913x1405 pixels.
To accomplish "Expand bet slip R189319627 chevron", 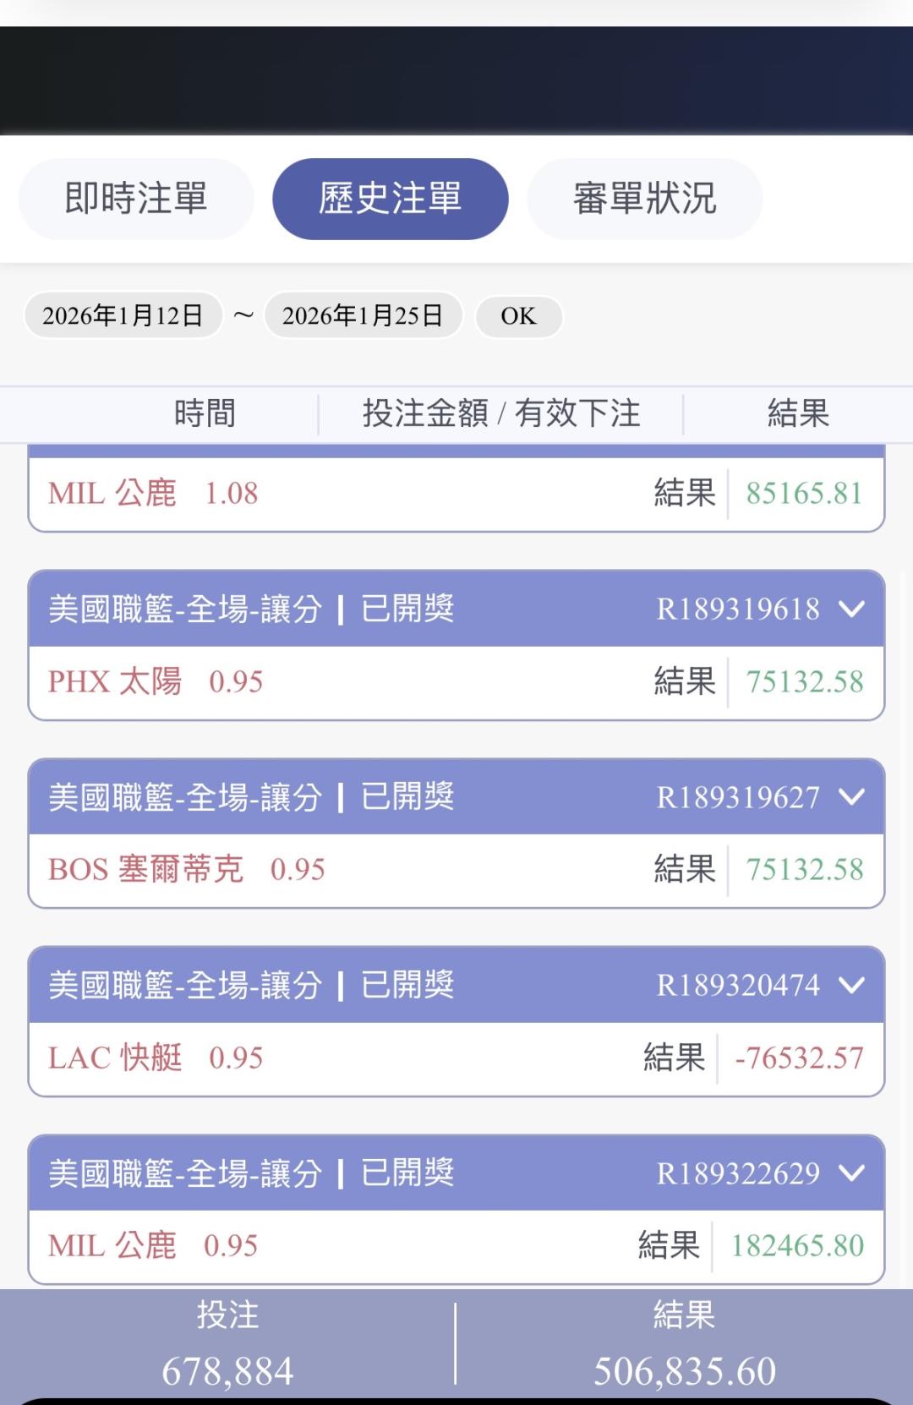I will tap(852, 796).
